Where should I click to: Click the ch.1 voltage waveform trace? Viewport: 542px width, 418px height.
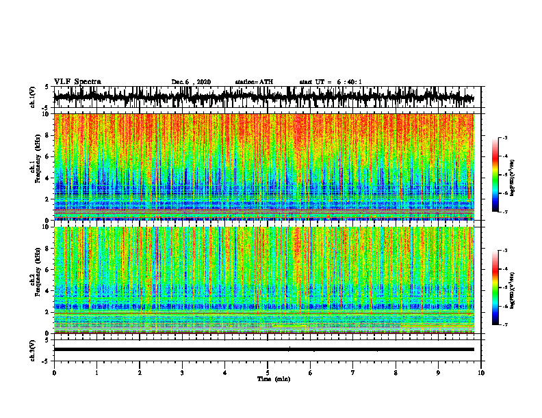click(263, 97)
